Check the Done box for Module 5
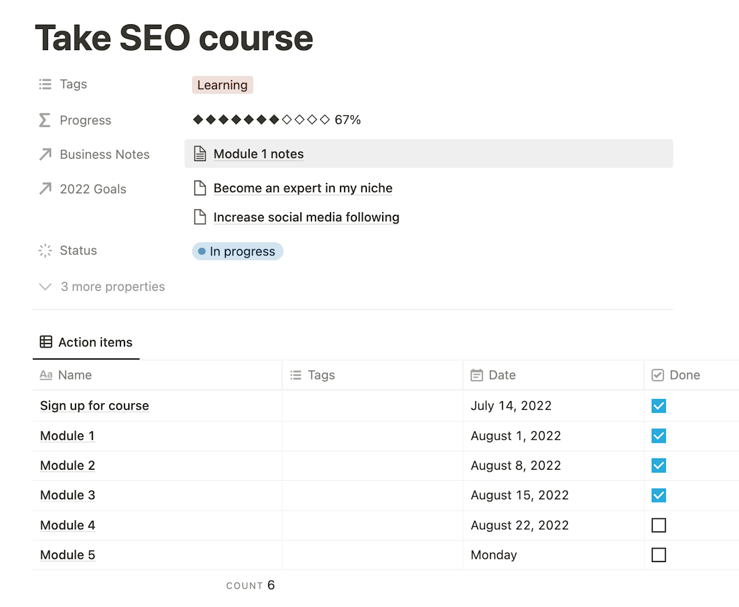 click(x=659, y=555)
